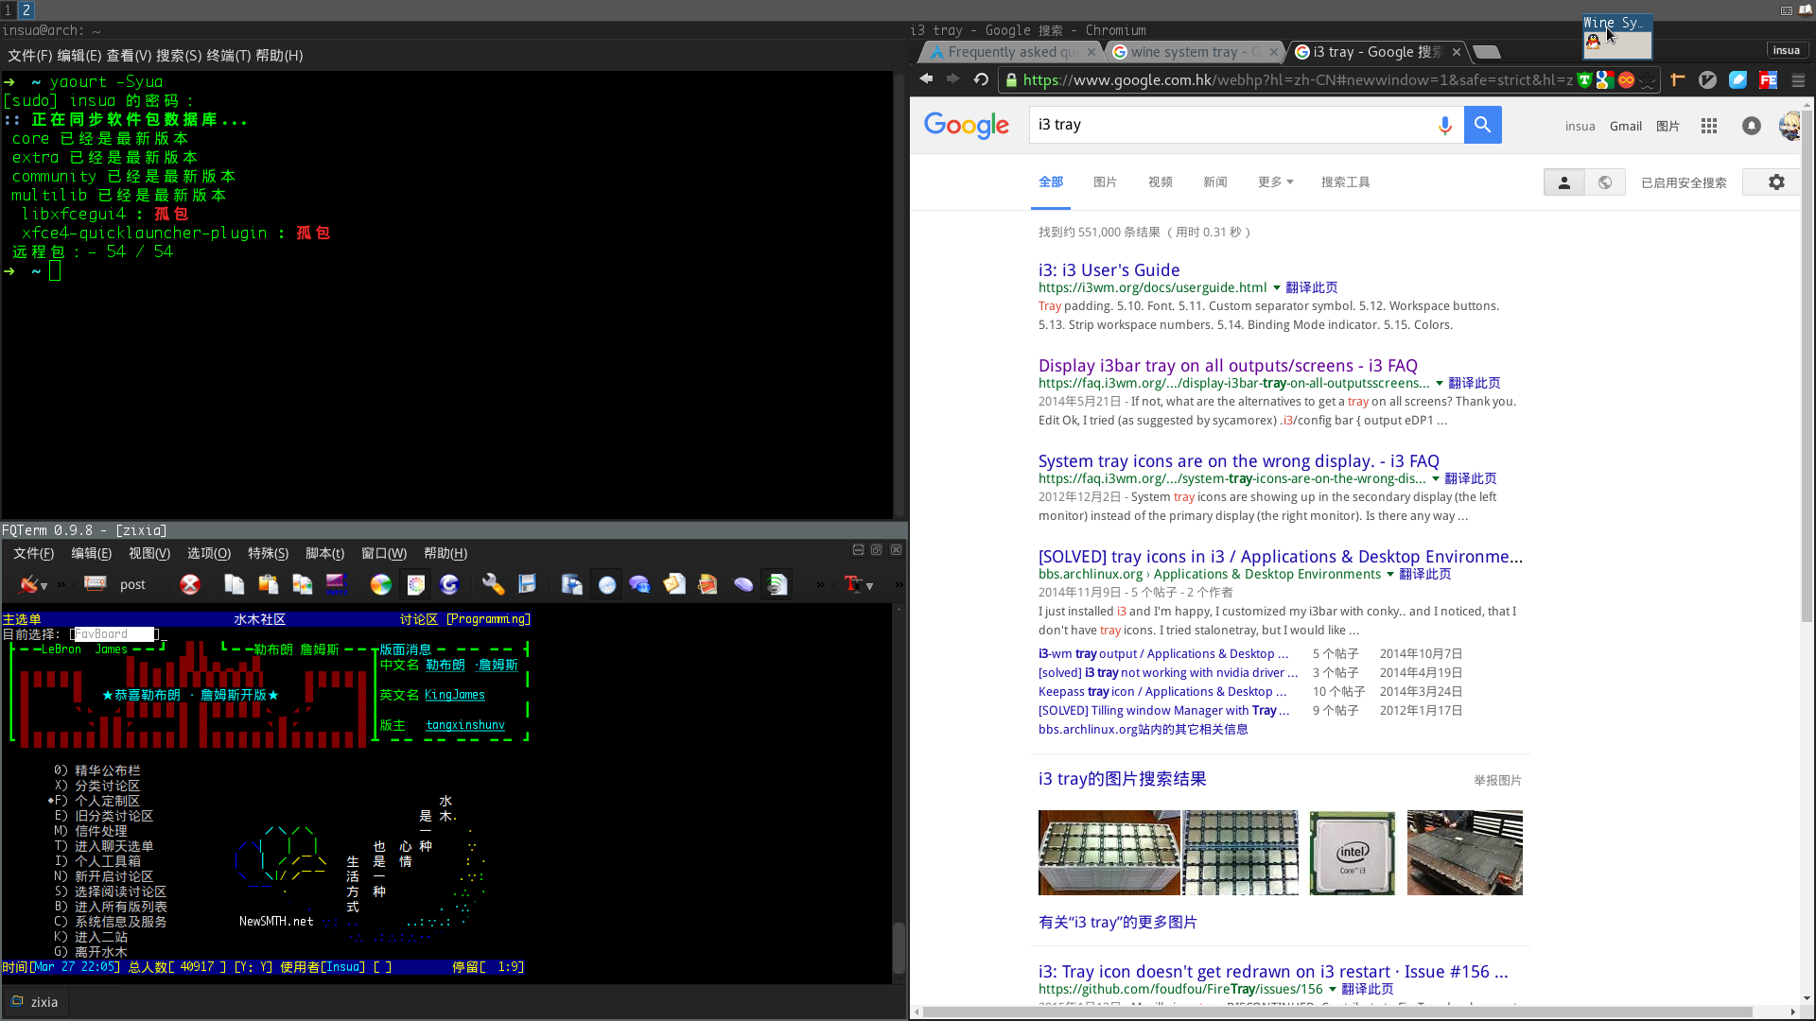This screenshot has height=1021, width=1816.
Task: Click the QQ penguin tray icon
Action: [1593, 42]
